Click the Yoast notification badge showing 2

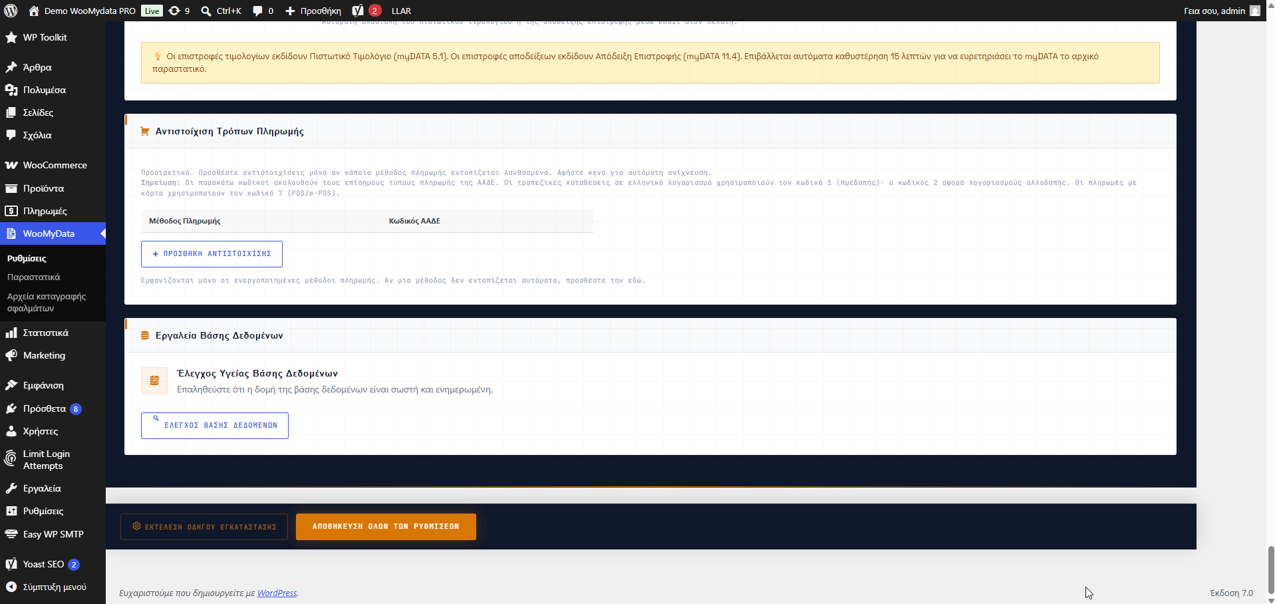pos(375,11)
